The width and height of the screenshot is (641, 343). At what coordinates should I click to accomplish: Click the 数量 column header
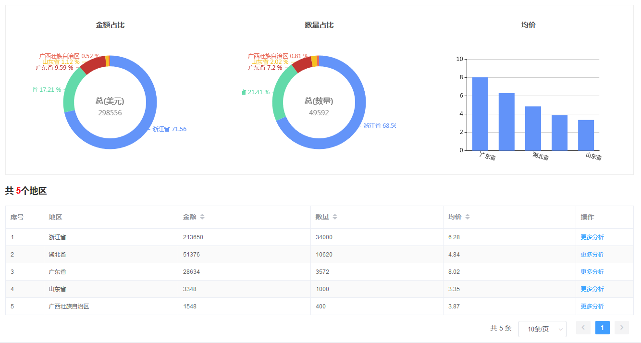pyautogui.click(x=322, y=217)
